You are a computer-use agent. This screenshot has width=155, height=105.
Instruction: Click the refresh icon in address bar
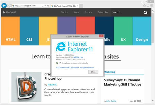coord(48,6)
